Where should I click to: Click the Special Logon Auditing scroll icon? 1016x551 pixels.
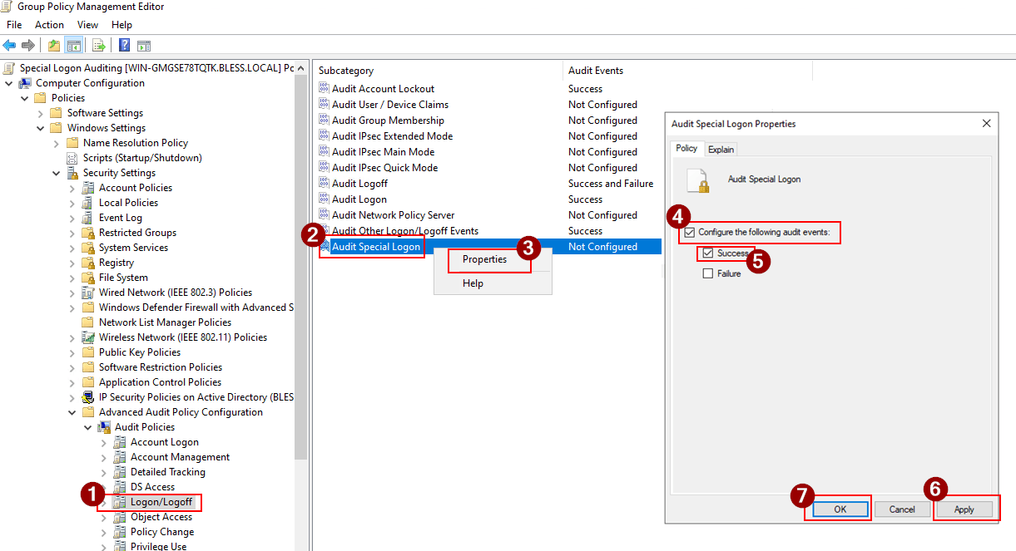click(10, 68)
